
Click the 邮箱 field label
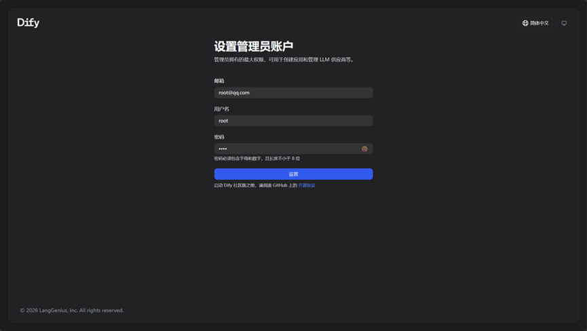(219, 81)
